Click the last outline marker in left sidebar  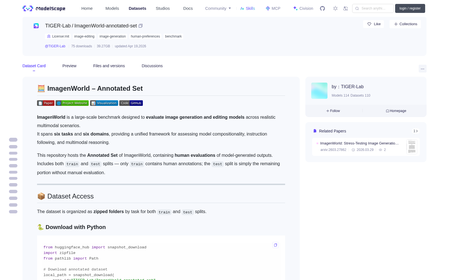[x=13, y=212]
